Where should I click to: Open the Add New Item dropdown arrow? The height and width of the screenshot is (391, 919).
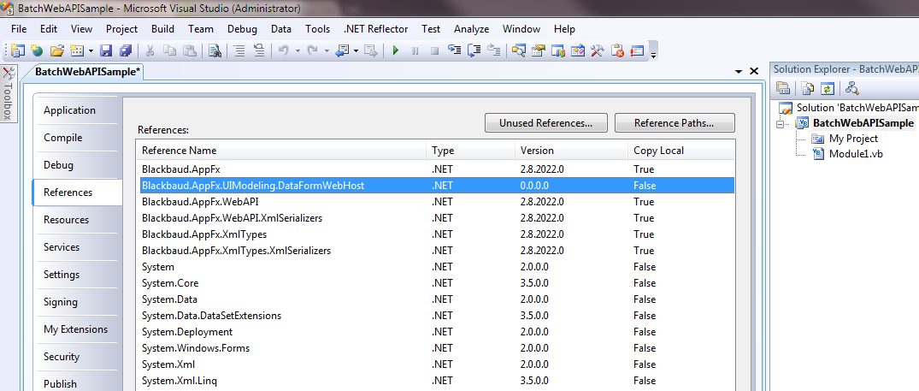click(91, 51)
